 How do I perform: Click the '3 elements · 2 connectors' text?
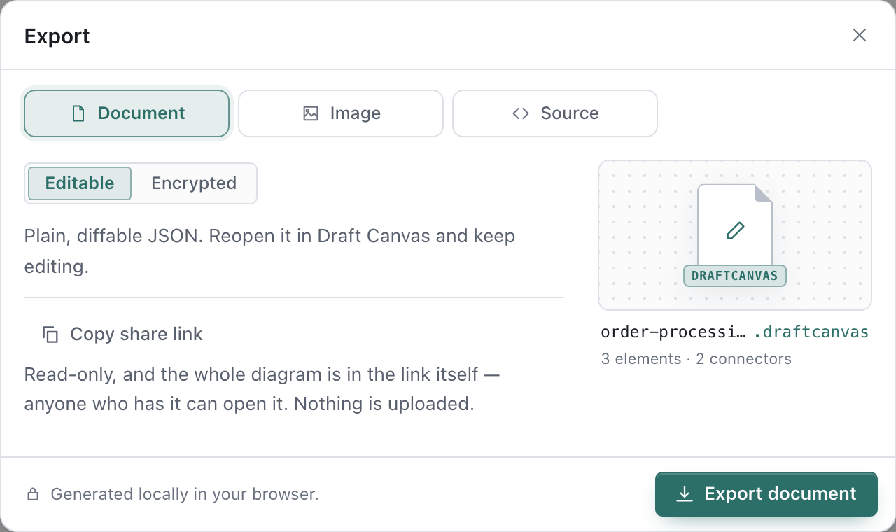(696, 359)
